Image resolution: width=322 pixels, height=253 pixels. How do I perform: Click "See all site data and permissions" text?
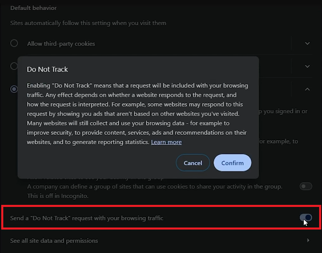[x=54, y=241]
